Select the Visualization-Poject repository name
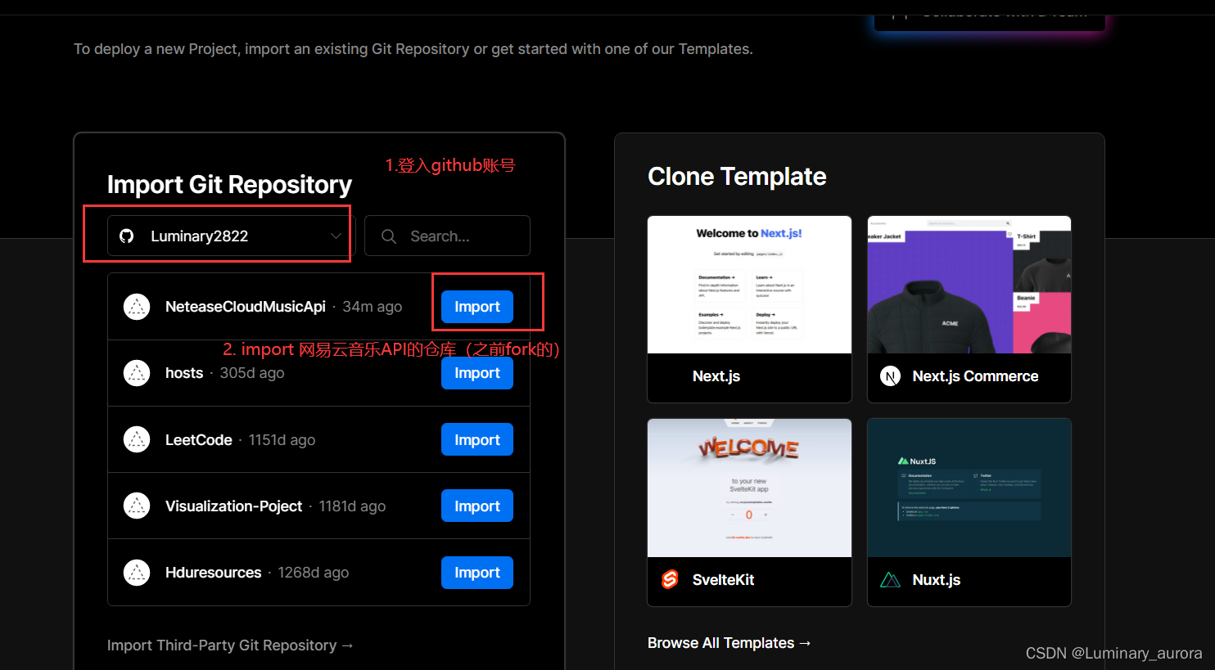1215x670 pixels. pos(234,506)
